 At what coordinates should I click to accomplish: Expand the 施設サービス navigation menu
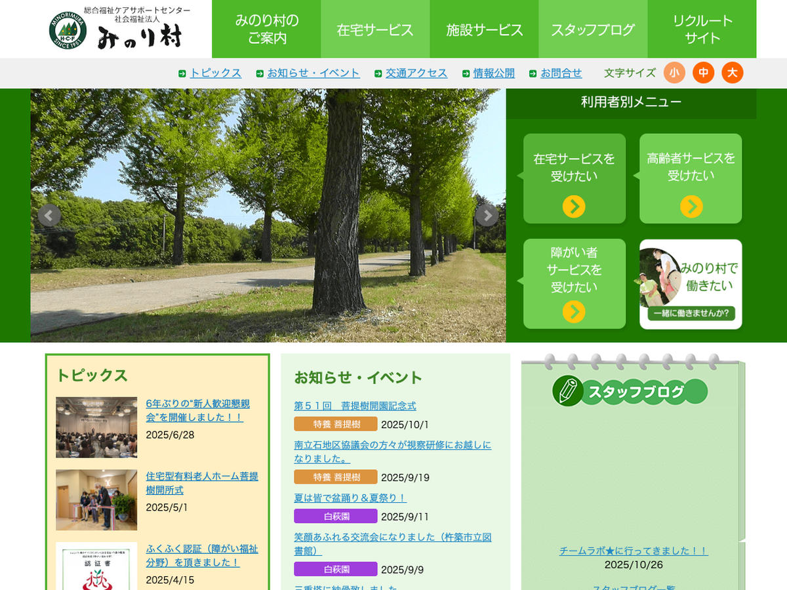click(x=484, y=29)
